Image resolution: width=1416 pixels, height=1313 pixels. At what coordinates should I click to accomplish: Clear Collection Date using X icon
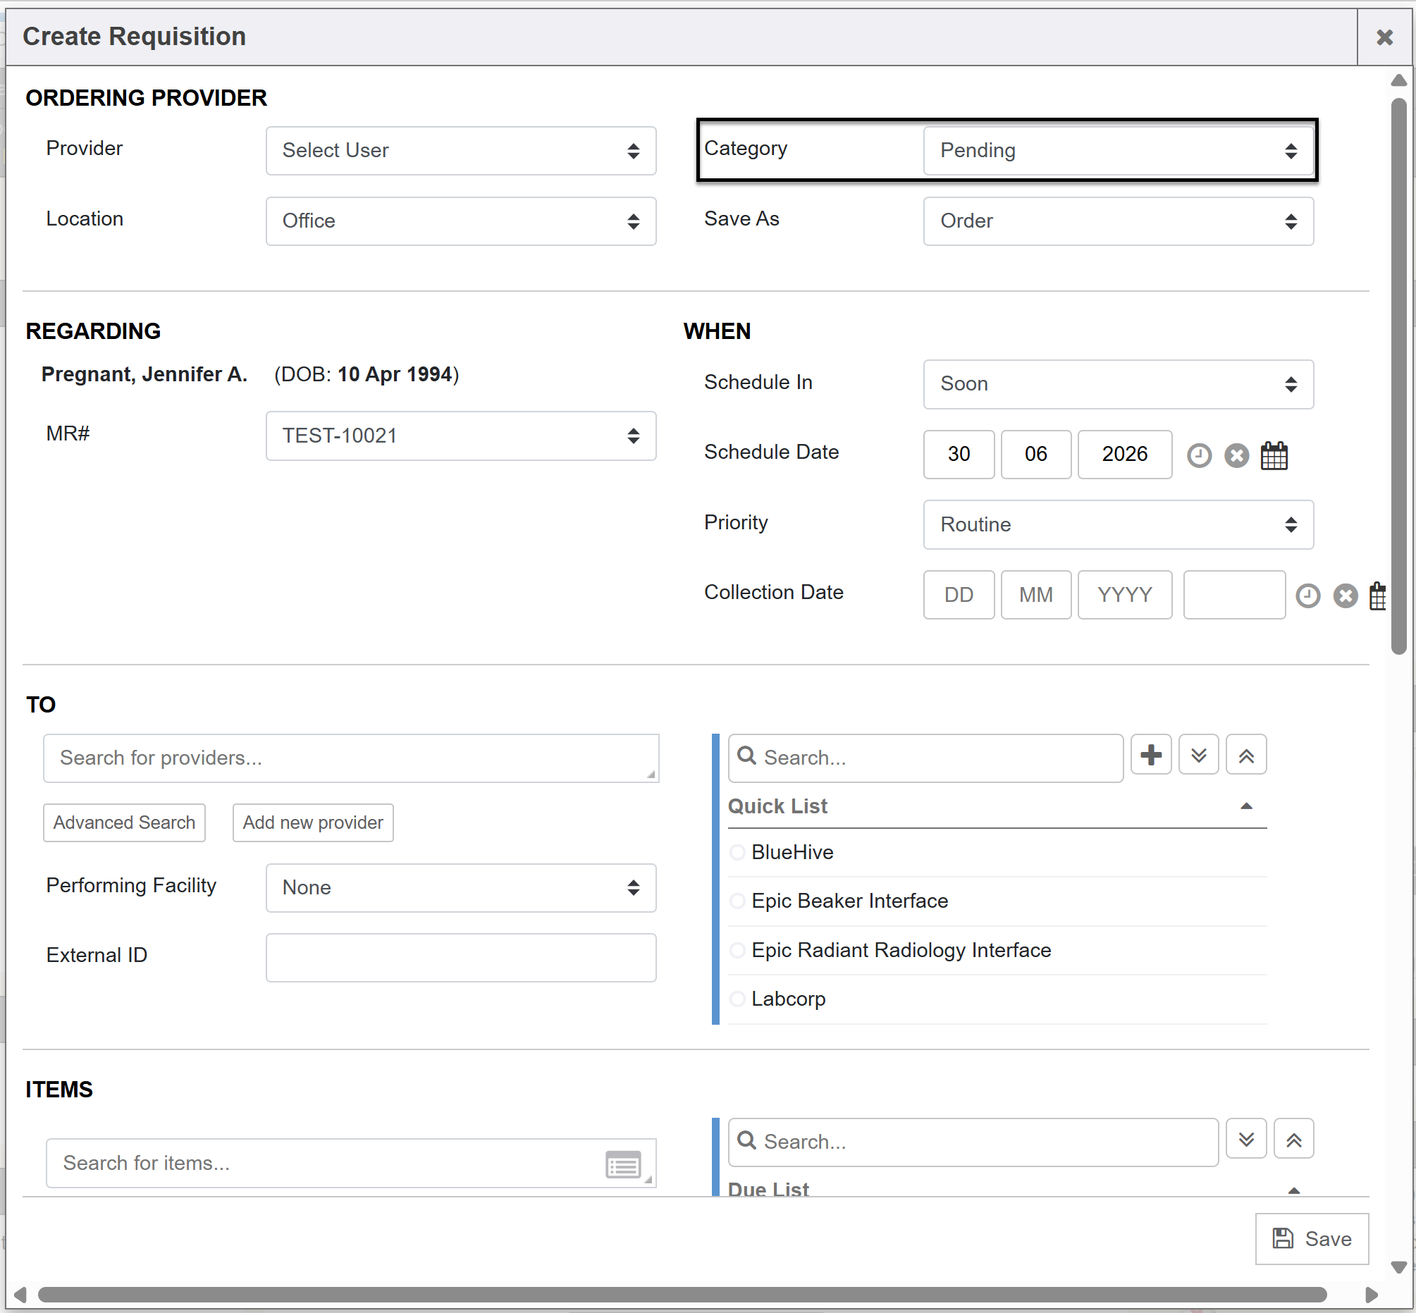point(1345,596)
